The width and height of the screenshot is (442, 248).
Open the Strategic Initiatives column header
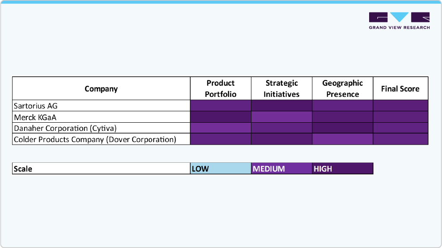[x=281, y=88]
